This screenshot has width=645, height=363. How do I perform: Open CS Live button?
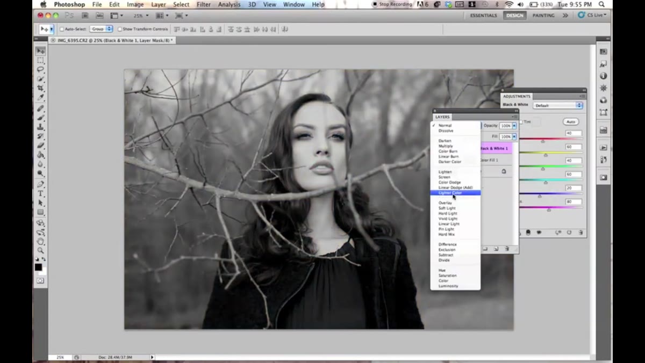(x=592, y=16)
